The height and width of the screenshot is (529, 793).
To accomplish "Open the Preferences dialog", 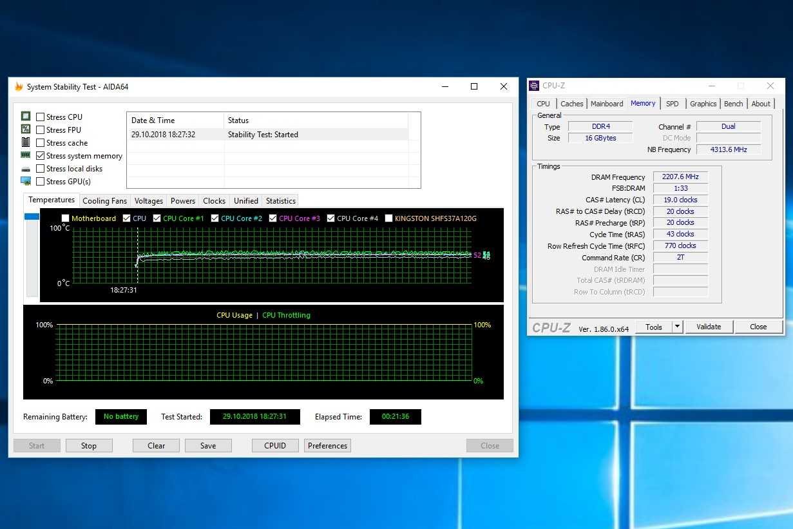I will point(327,446).
